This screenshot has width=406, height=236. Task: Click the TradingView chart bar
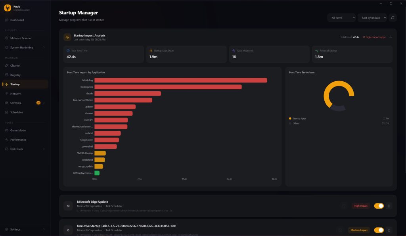click(x=168, y=87)
